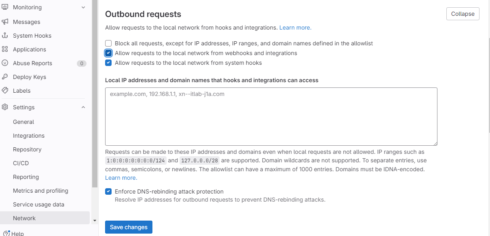Uncheck Allow requests from webhooks and integrations

108,53
